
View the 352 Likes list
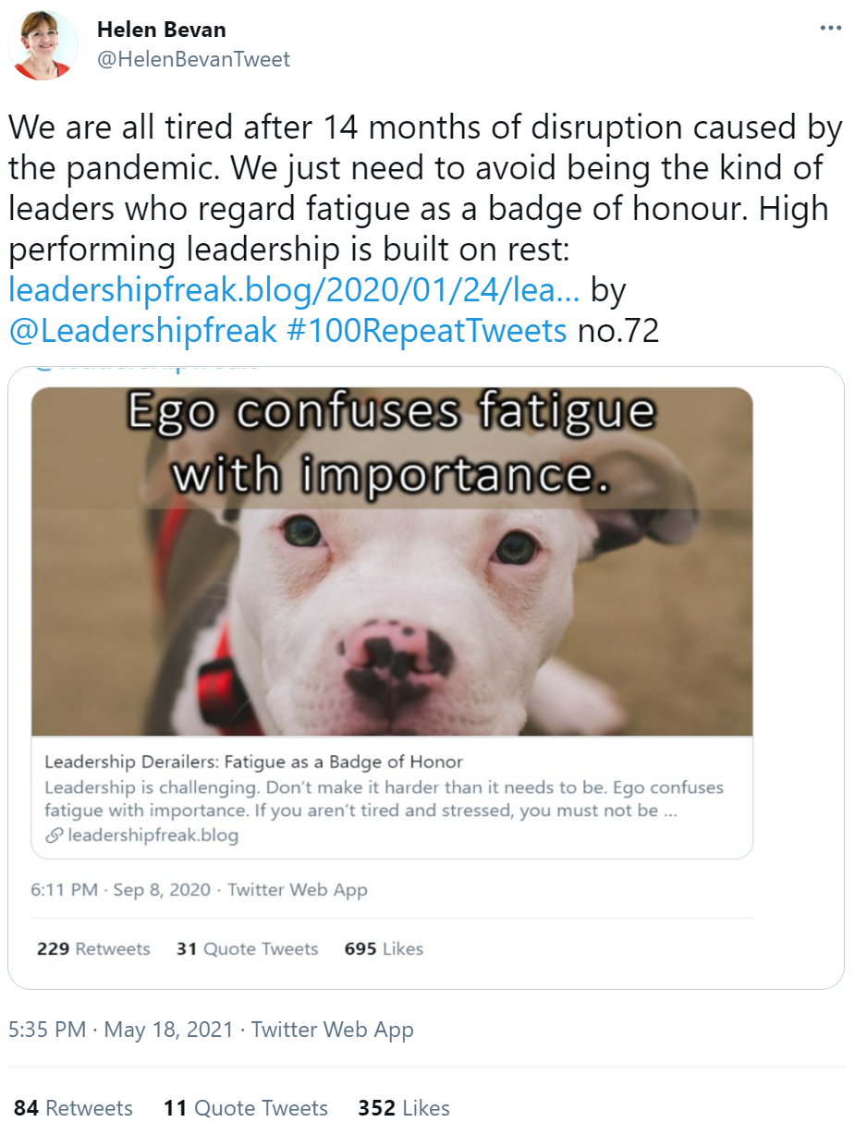click(x=404, y=1108)
